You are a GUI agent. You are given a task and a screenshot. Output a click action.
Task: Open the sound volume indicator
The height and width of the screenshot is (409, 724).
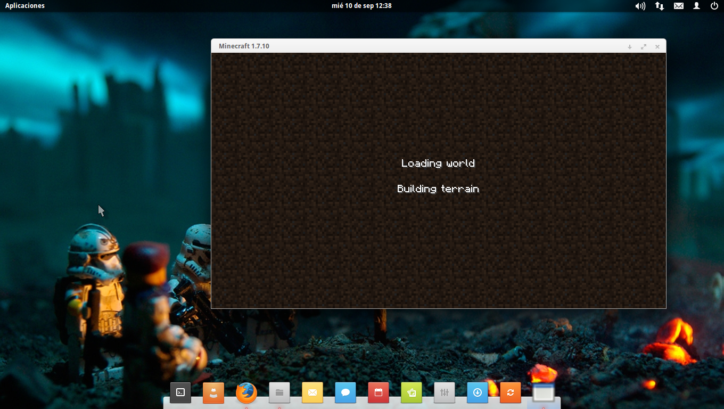coord(640,6)
